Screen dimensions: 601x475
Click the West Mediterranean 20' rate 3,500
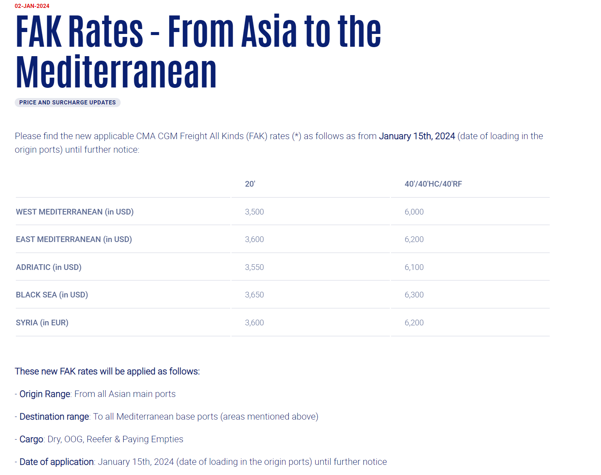(255, 212)
